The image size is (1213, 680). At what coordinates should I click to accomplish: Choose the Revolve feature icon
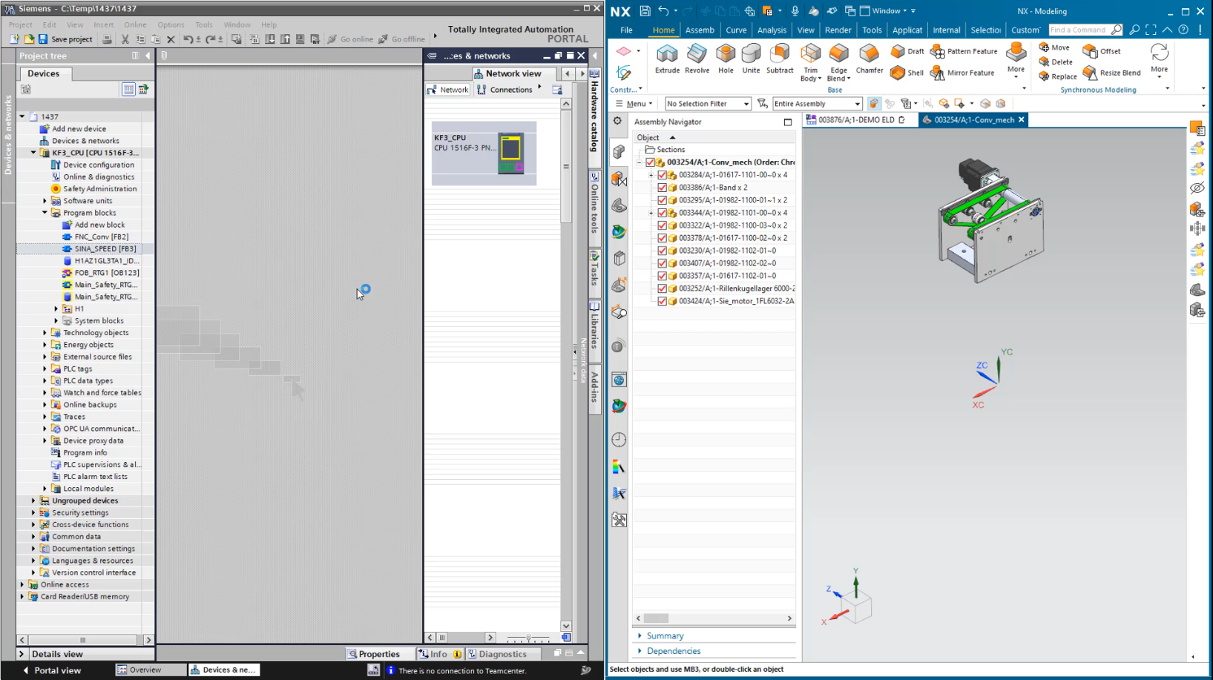(697, 59)
